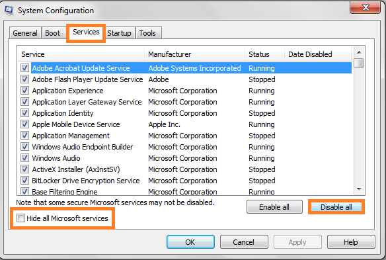
Task: Toggle Application Experience service checkbox
Action: pos(24,91)
